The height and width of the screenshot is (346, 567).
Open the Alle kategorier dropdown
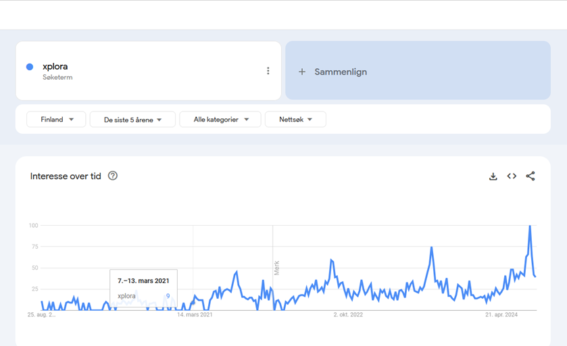[220, 120]
